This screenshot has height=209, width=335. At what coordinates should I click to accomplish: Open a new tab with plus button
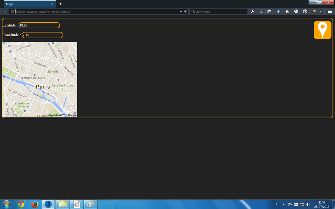pyautogui.click(x=61, y=4)
